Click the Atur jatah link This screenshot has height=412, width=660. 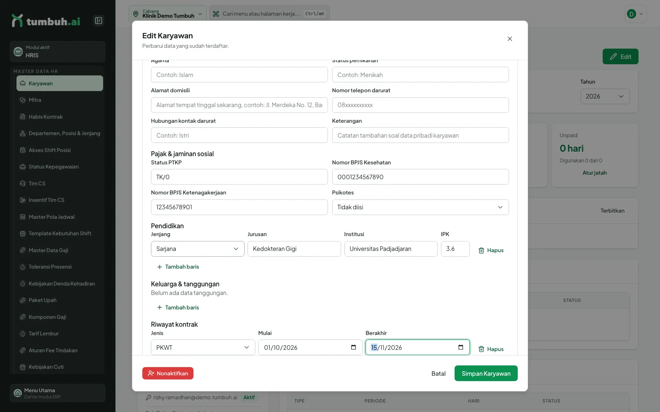(x=594, y=173)
